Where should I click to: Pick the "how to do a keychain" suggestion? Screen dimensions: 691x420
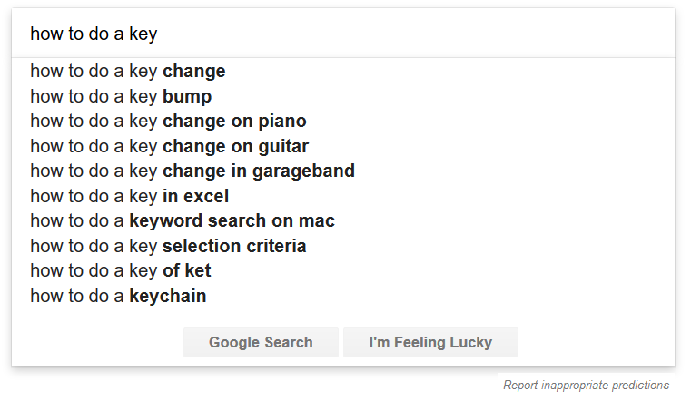coord(118,296)
